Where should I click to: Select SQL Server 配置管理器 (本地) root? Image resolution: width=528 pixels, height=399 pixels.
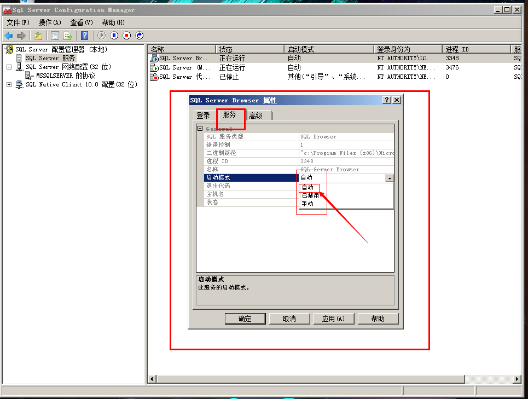coord(61,49)
